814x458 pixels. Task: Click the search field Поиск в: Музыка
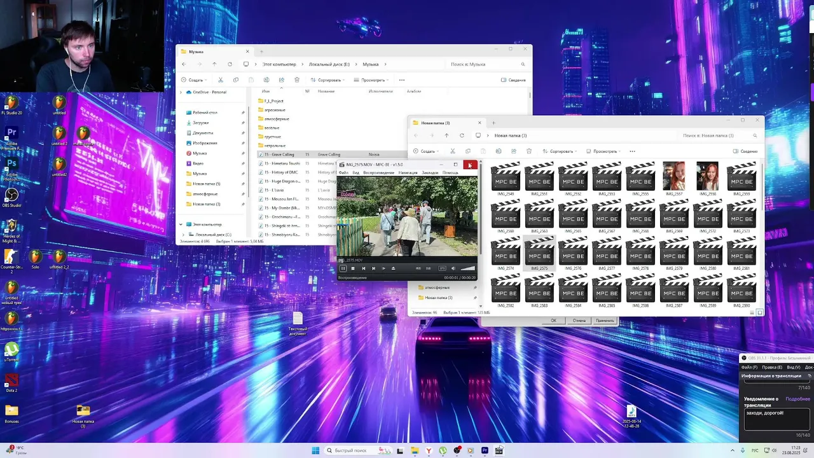[x=487, y=64]
